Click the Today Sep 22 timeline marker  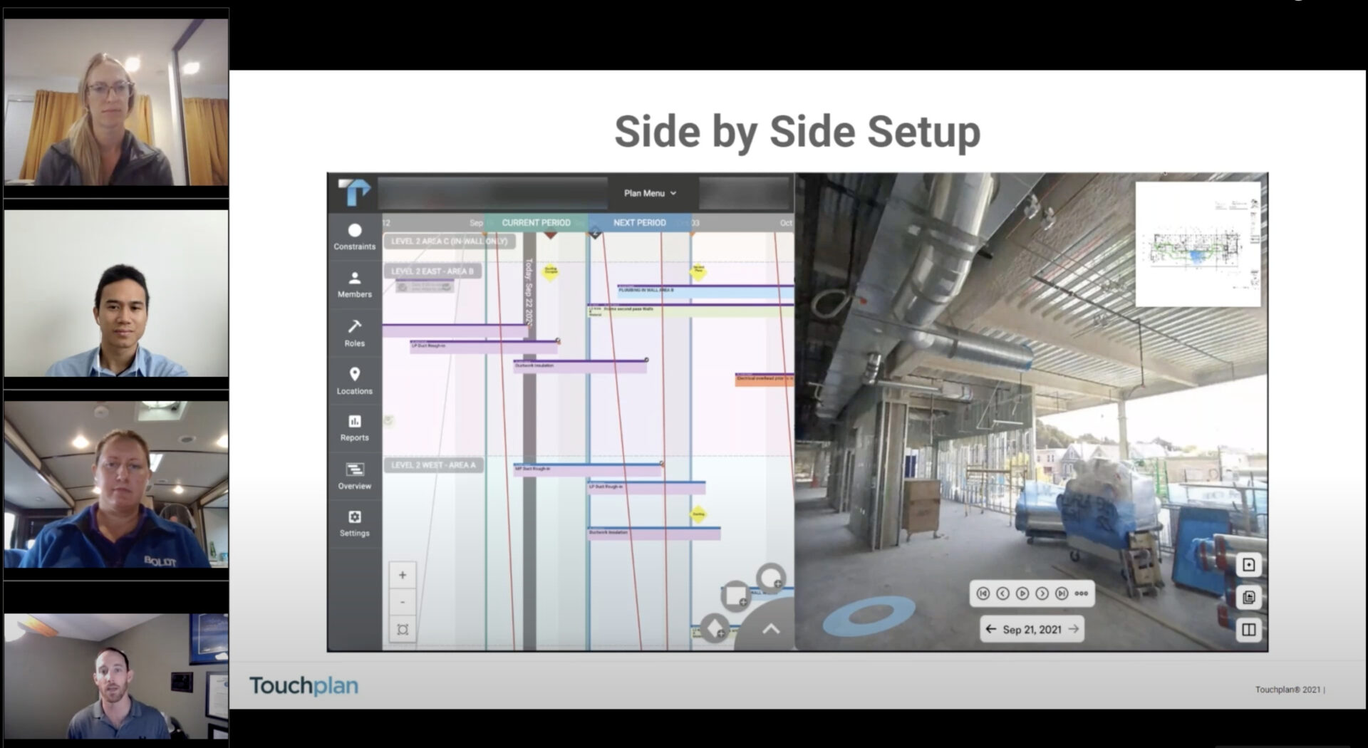529,292
